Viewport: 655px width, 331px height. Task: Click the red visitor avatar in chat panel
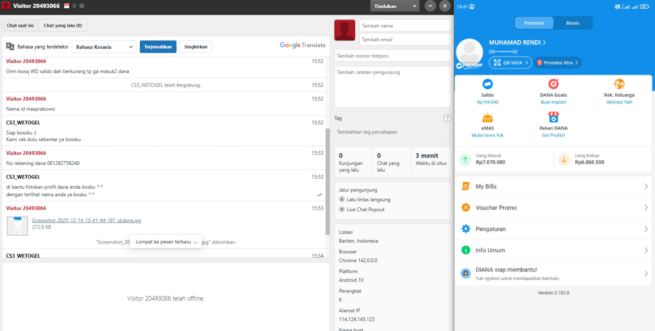pos(345,30)
